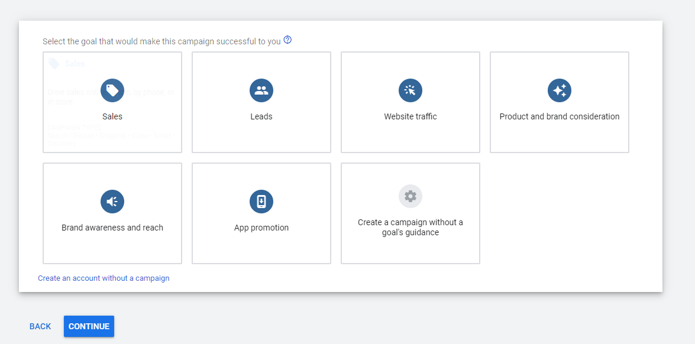Choose the Brand awareness megaphone icon
Screen dimensions: 695x344
pos(112,202)
